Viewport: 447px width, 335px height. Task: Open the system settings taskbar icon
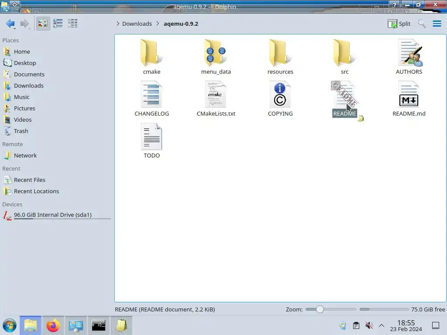[x=76, y=325]
